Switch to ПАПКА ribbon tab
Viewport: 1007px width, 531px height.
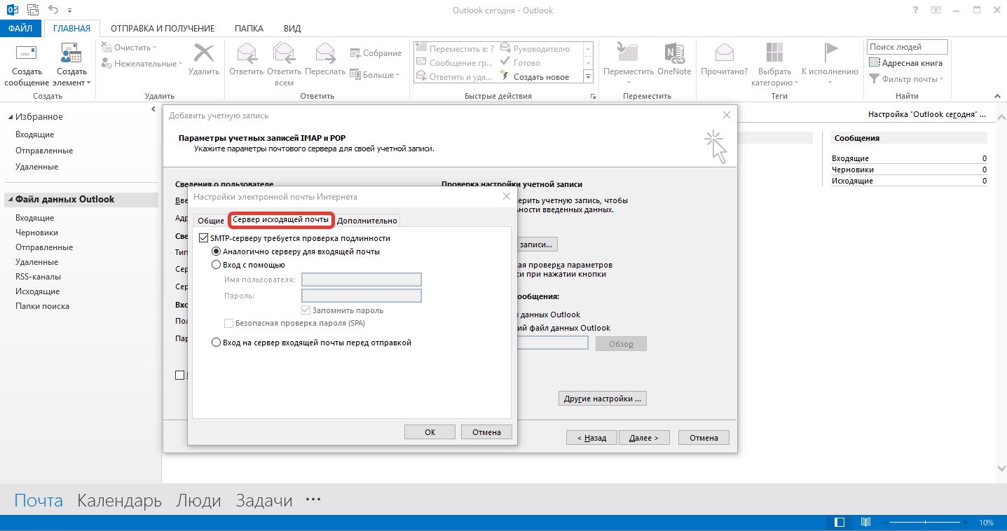(x=249, y=29)
